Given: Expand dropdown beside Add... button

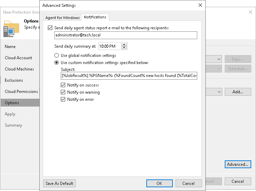Looking at the screenshot, I should pos(219,92).
